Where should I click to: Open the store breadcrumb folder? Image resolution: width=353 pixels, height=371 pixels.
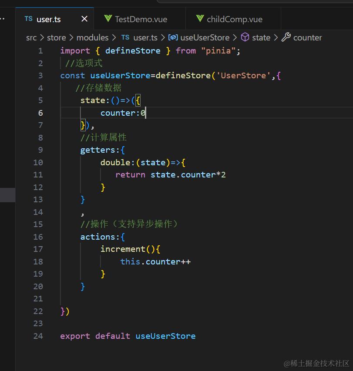tap(56, 37)
